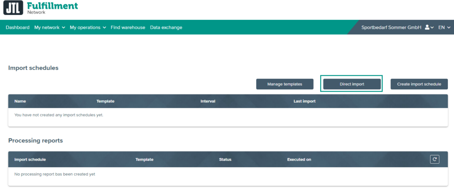The width and height of the screenshot is (454, 188).
Task: Start a Direct import
Action: pos(352,84)
